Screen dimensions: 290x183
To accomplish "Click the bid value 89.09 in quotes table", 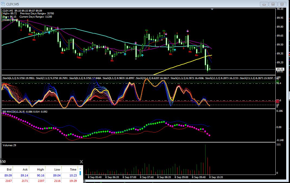I will click(x=8, y=175).
